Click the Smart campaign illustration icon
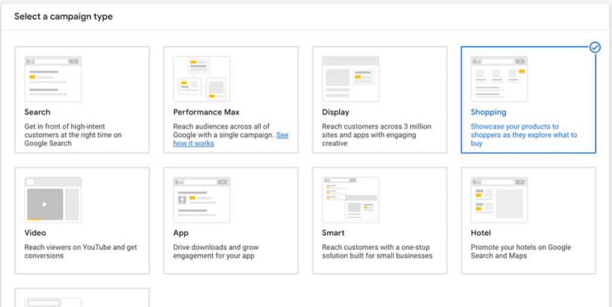 (x=350, y=199)
